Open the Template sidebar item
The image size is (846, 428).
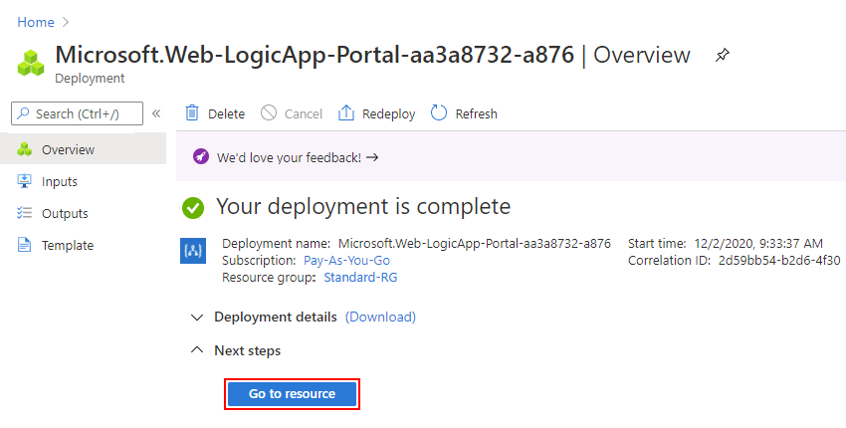coord(67,245)
